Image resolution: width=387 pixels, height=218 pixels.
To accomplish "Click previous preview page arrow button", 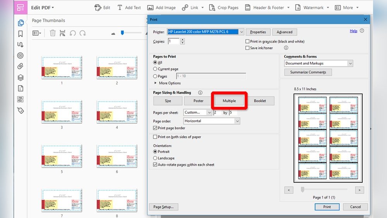I will click(289, 190).
